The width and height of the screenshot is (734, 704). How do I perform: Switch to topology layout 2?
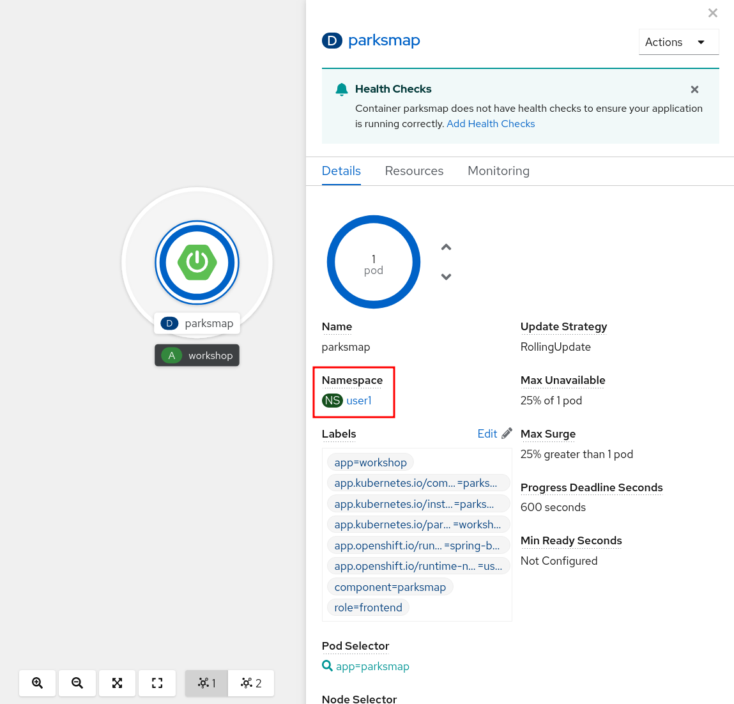tap(250, 683)
